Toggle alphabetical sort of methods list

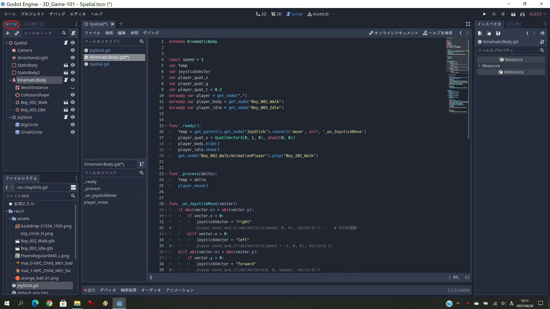(142, 164)
